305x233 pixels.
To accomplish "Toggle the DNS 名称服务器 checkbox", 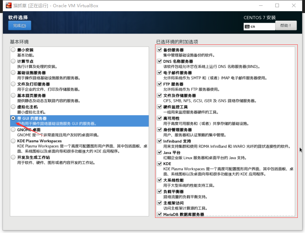I will (159, 61).
